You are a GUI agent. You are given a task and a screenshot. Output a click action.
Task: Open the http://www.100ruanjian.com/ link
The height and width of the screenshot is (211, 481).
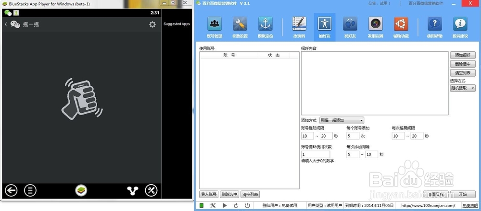pyautogui.click(x=428, y=206)
